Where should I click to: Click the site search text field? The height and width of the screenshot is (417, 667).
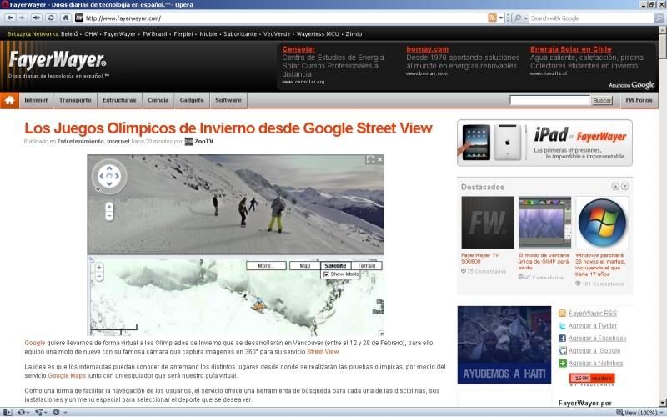point(549,100)
